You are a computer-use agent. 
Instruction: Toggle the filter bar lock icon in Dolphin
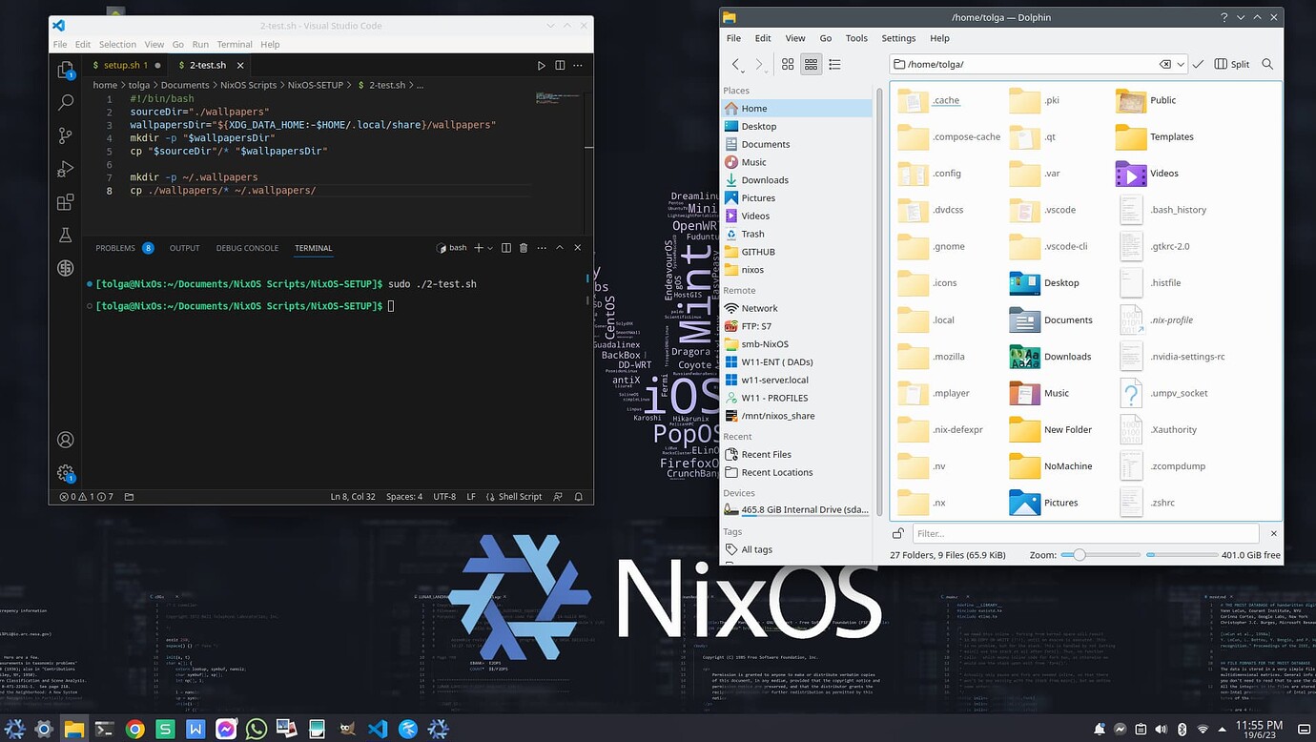897,534
